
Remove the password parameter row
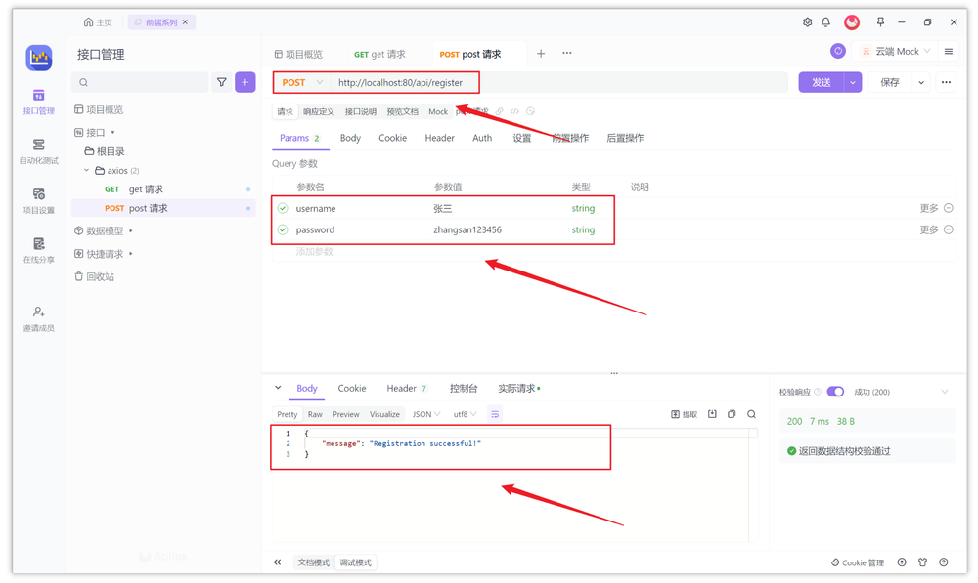tap(948, 229)
